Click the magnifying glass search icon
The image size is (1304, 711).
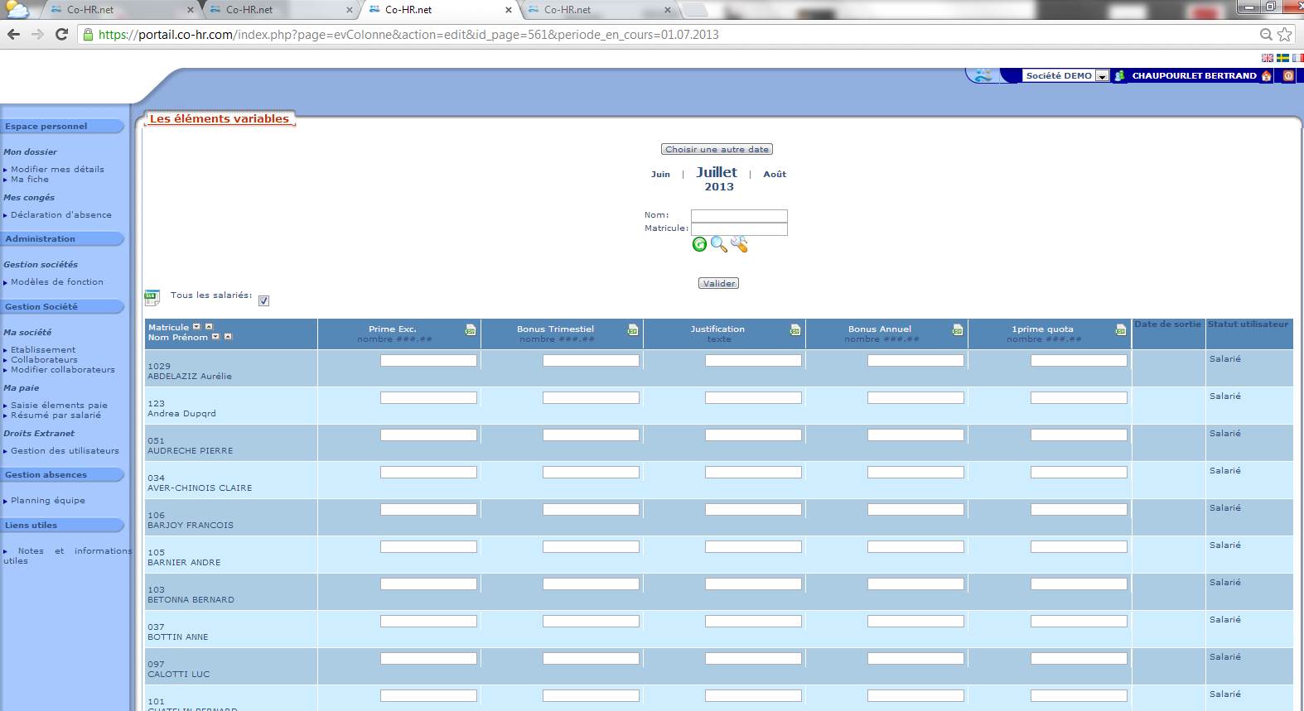point(718,244)
